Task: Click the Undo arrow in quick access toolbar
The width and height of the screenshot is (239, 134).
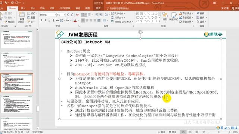Action: (6, 3)
